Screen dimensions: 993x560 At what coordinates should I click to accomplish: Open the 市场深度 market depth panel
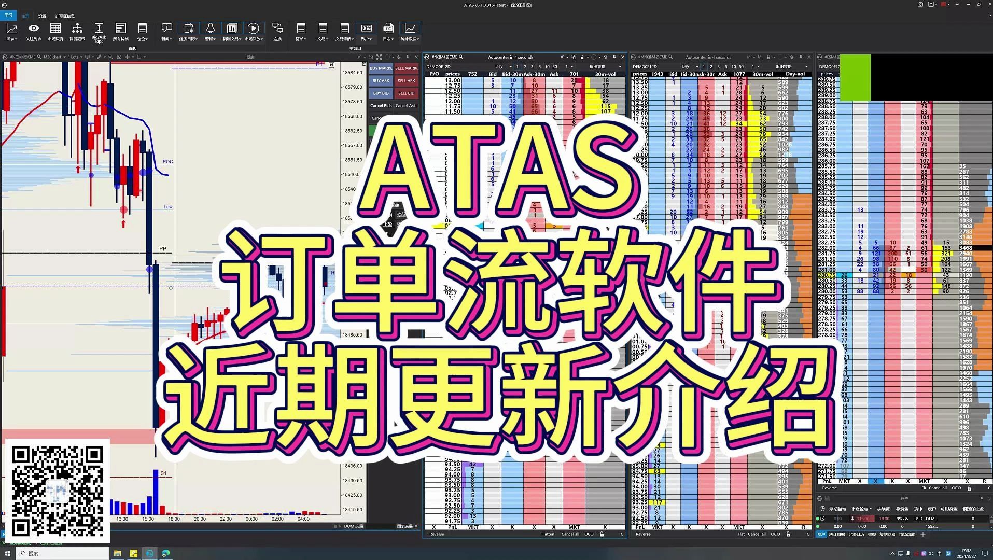point(55,32)
